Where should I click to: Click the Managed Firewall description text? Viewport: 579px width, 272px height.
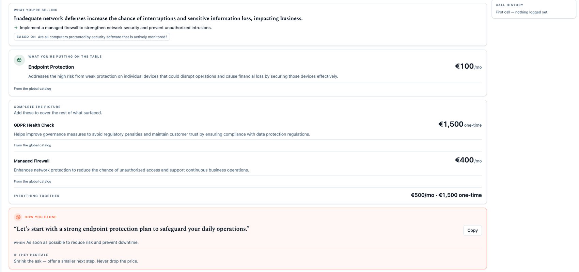131,170
